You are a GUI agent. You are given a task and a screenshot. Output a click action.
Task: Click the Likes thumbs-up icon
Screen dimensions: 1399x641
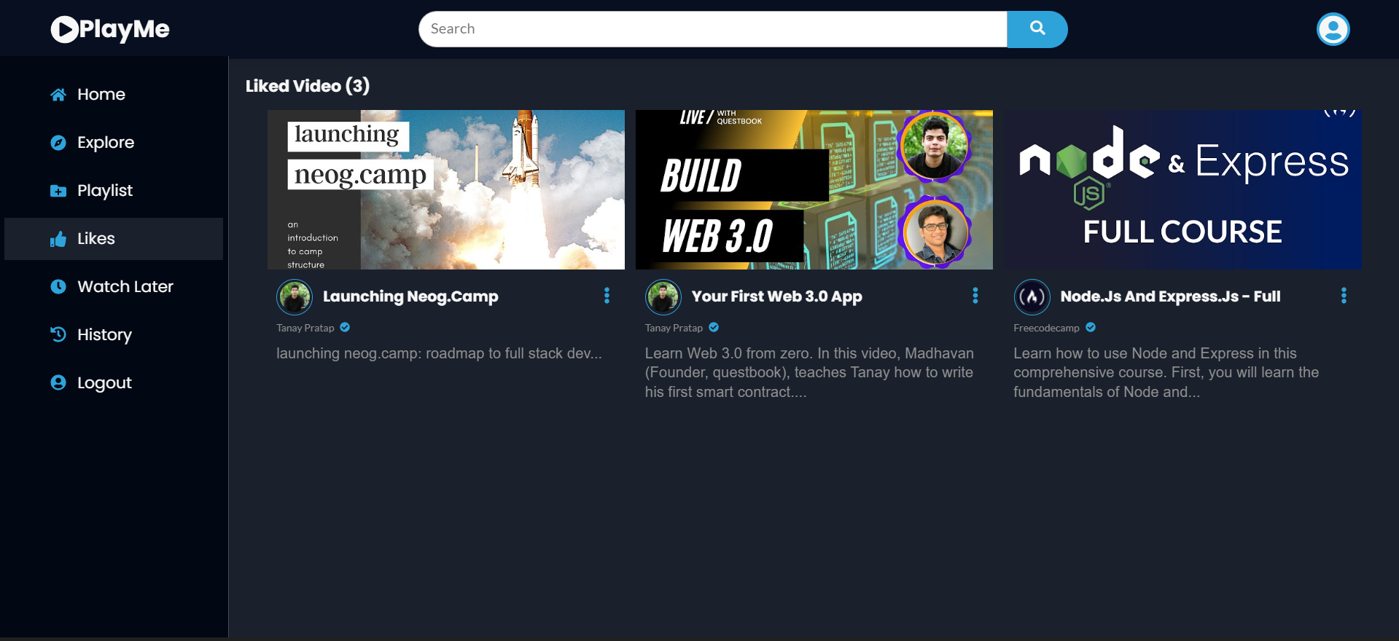pyautogui.click(x=58, y=239)
